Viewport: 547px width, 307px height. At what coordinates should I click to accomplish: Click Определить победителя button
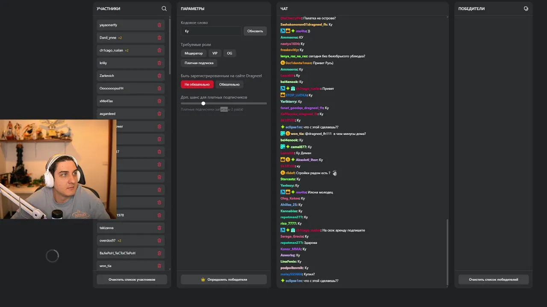click(224, 280)
